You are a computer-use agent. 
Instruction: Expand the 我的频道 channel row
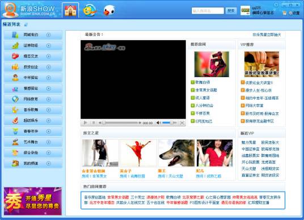coord(48,163)
